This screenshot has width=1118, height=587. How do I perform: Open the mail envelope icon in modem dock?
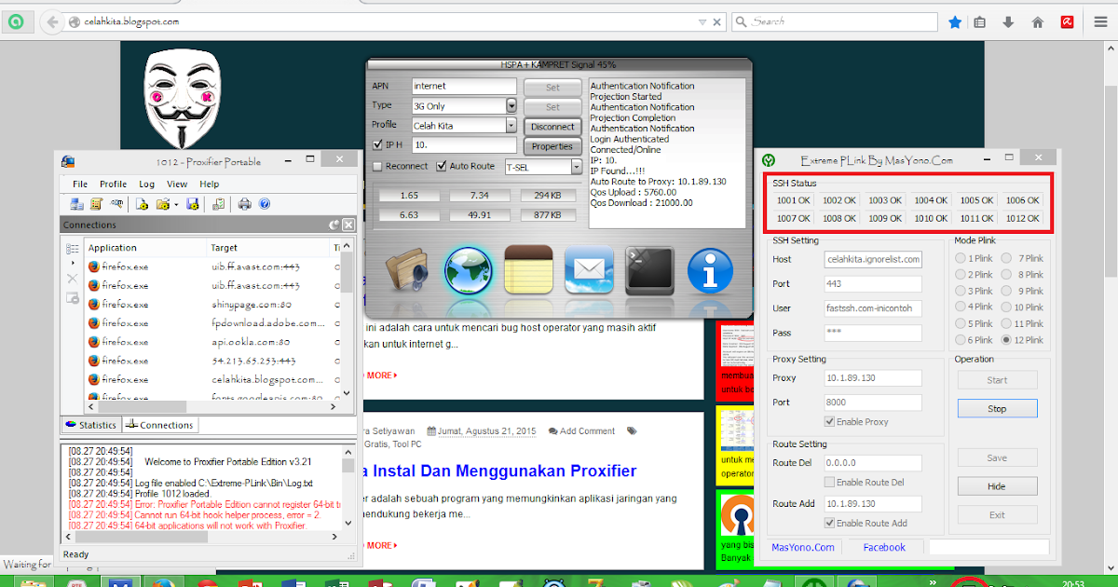point(589,270)
